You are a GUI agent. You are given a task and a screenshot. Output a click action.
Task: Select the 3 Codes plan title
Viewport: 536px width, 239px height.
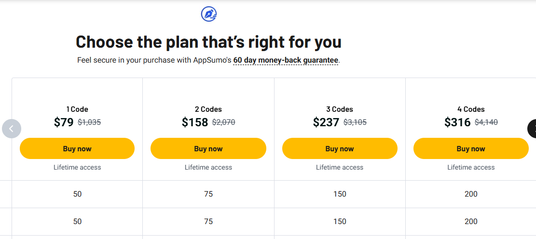(x=340, y=109)
